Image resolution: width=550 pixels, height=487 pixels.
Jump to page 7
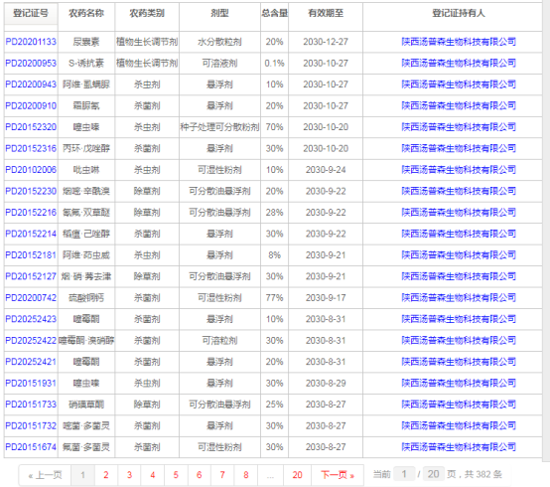click(222, 475)
